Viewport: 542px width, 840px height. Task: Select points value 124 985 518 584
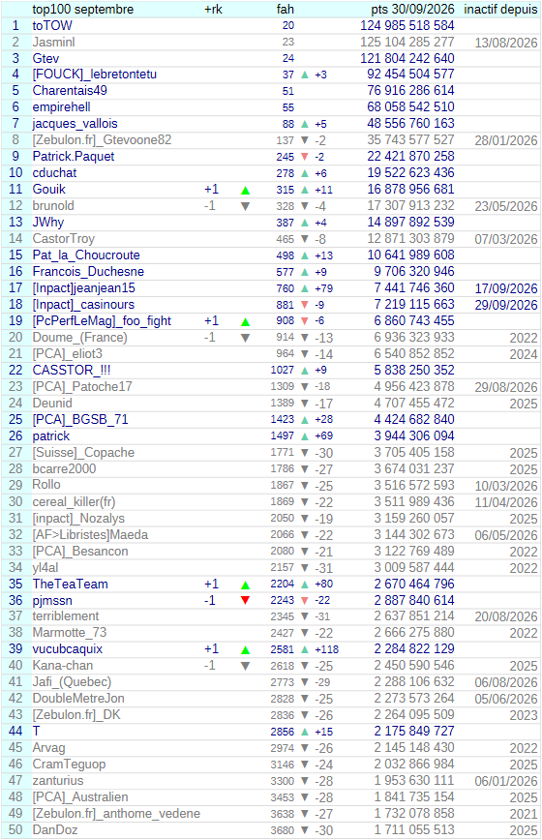pyautogui.click(x=407, y=25)
